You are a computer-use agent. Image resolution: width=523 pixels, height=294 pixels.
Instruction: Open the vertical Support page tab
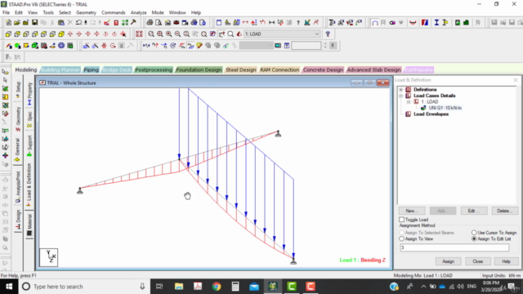(x=29, y=145)
